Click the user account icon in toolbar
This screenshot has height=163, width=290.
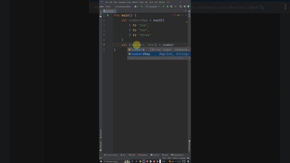(136, 6)
